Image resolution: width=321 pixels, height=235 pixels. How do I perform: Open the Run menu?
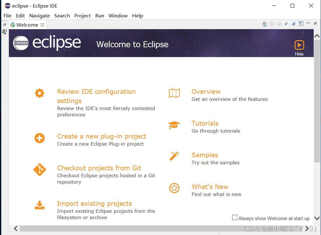pyautogui.click(x=100, y=16)
